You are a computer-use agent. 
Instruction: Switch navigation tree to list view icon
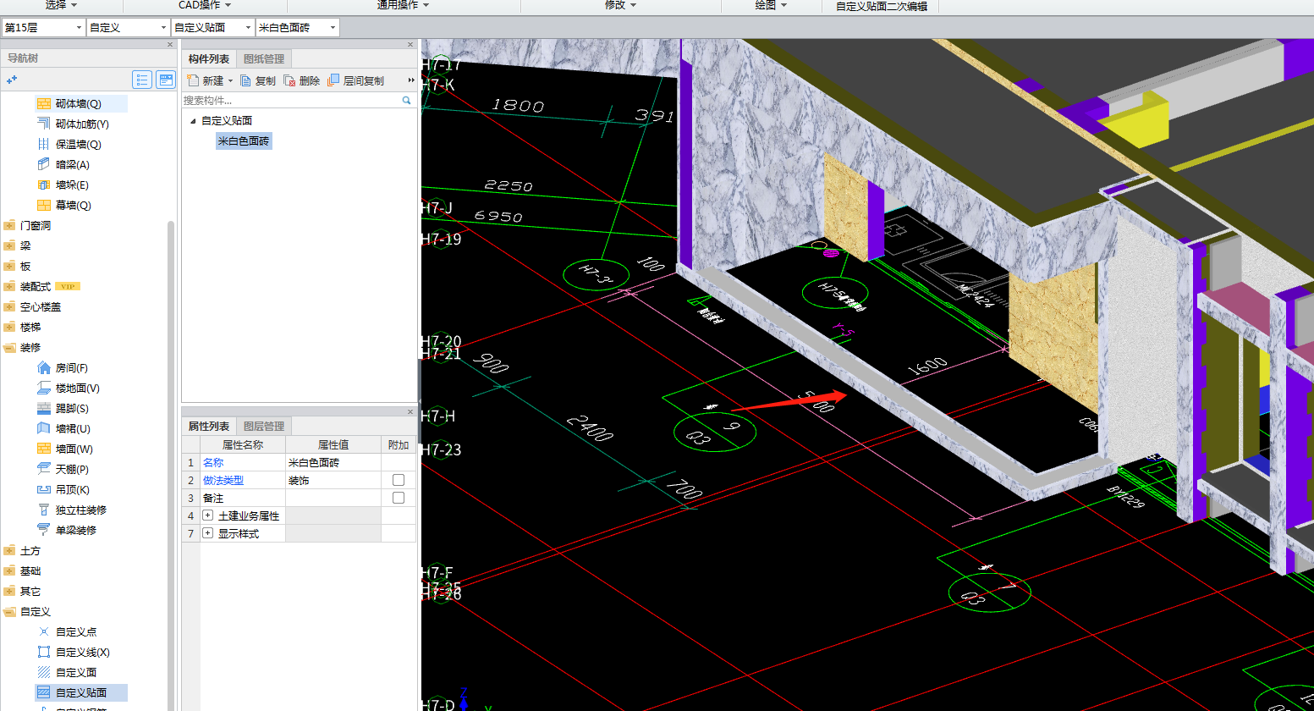click(x=142, y=80)
